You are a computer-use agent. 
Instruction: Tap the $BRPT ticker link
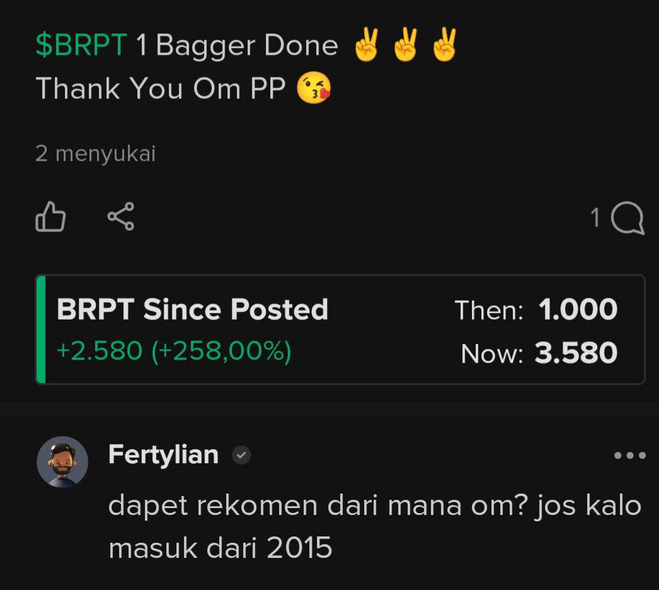(x=81, y=45)
